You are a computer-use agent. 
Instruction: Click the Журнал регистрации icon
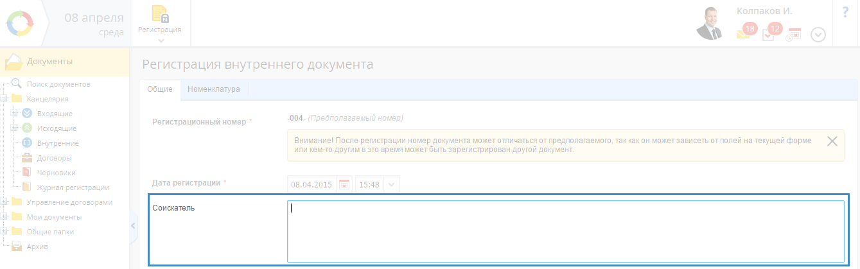tap(27, 187)
